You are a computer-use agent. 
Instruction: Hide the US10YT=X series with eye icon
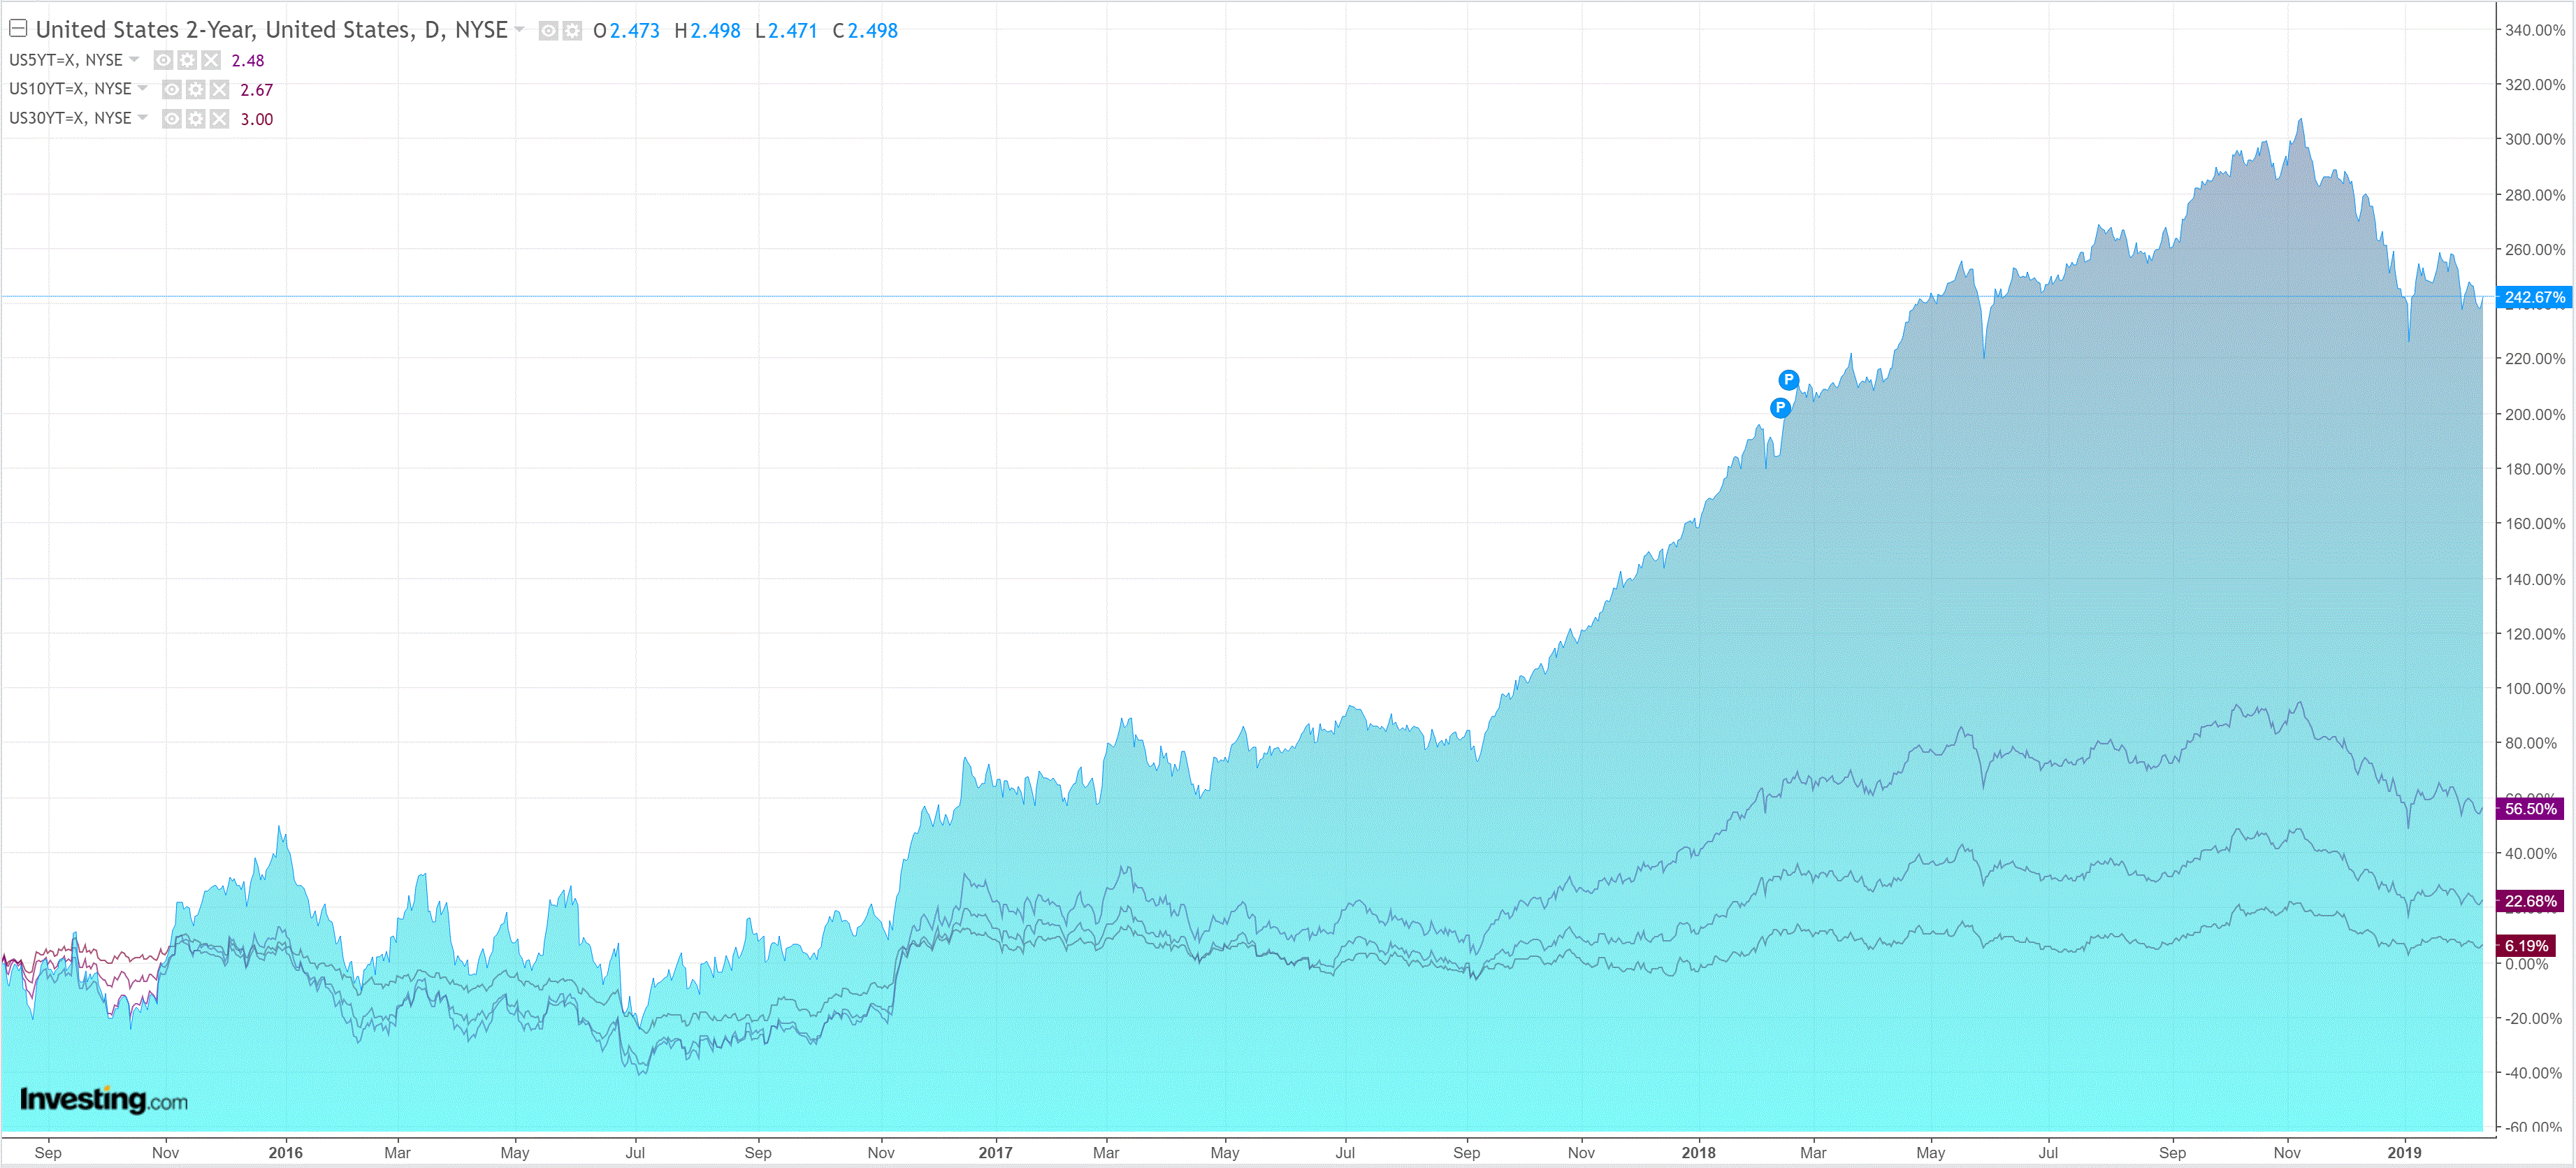(172, 90)
